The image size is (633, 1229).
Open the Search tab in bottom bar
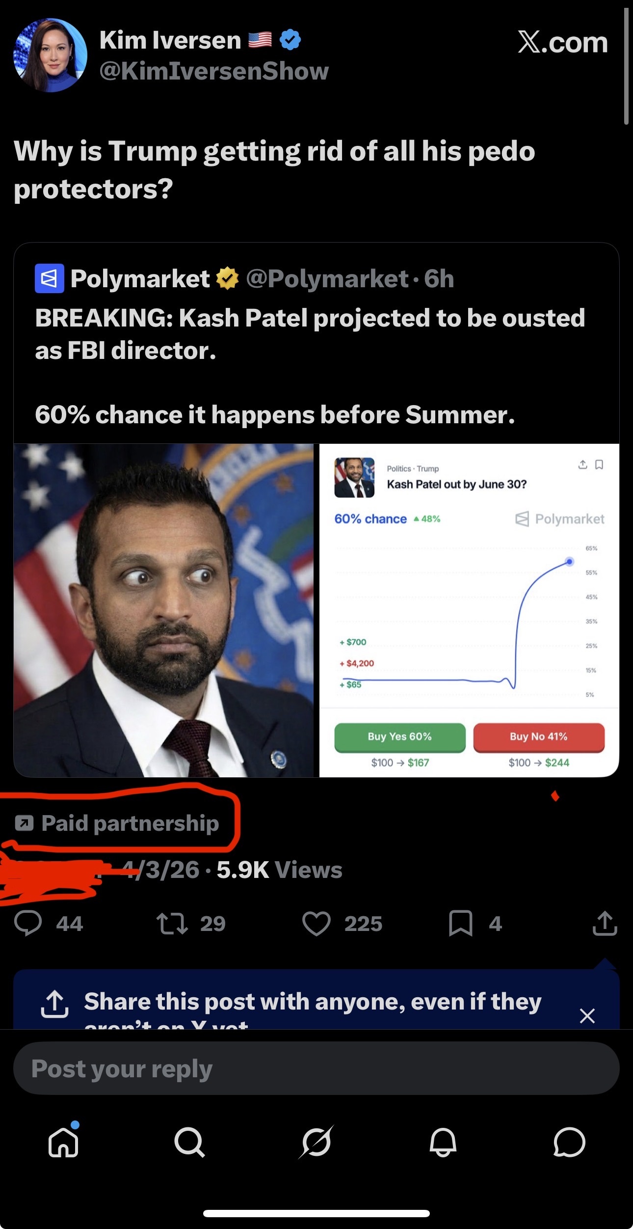click(x=189, y=1142)
